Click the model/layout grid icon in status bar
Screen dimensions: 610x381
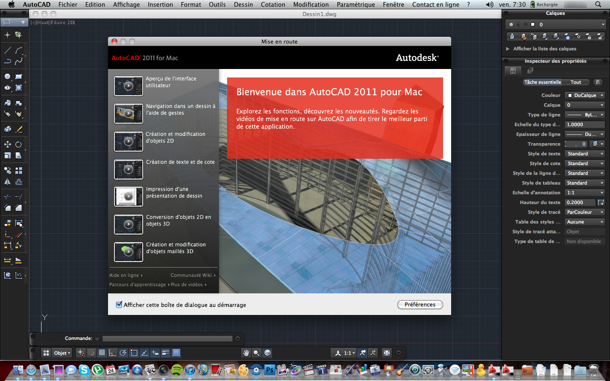(46, 353)
